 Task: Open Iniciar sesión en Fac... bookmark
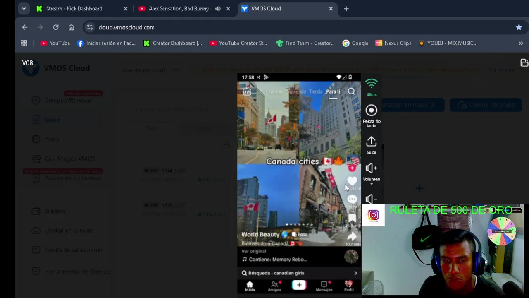pyautogui.click(x=106, y=43)
